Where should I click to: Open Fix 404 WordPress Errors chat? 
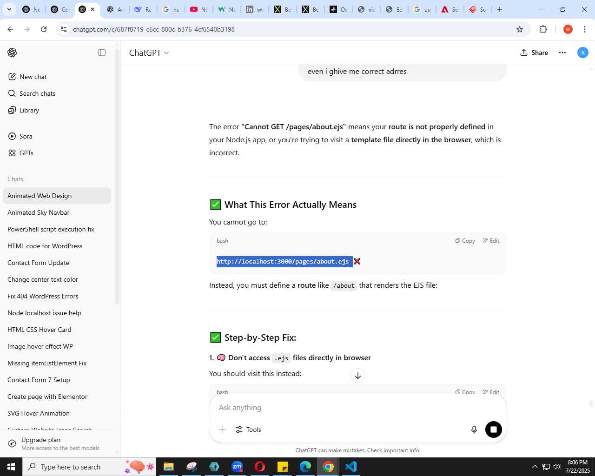click(x=57, y=296)
